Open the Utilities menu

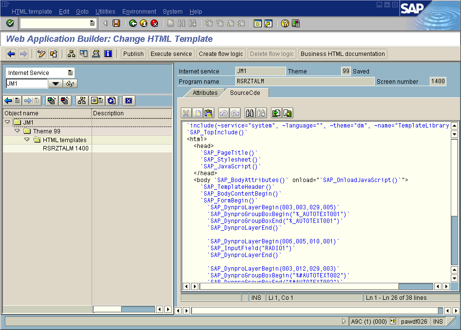pyautogui.click(x=105, y=12)
